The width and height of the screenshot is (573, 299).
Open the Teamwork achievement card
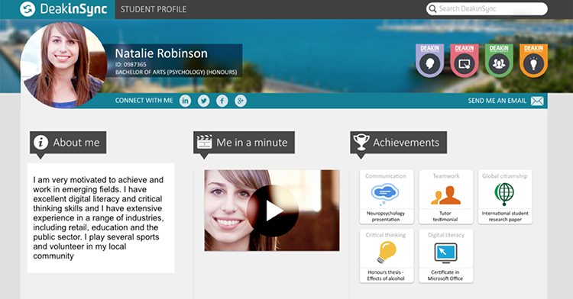tap(446, 197)
